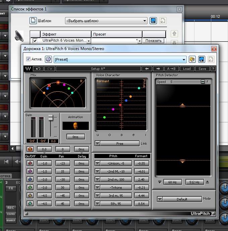Click the lower pitch limit marker in Pitch Detector
Screen dimensions: 228x231
pos(182,161)
